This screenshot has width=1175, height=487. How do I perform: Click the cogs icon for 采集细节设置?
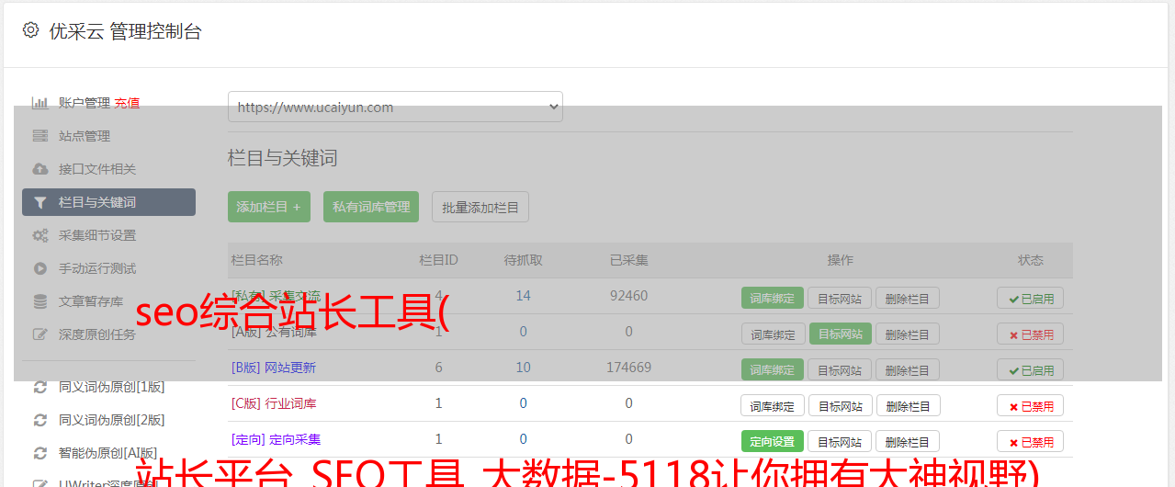[40, 235]
